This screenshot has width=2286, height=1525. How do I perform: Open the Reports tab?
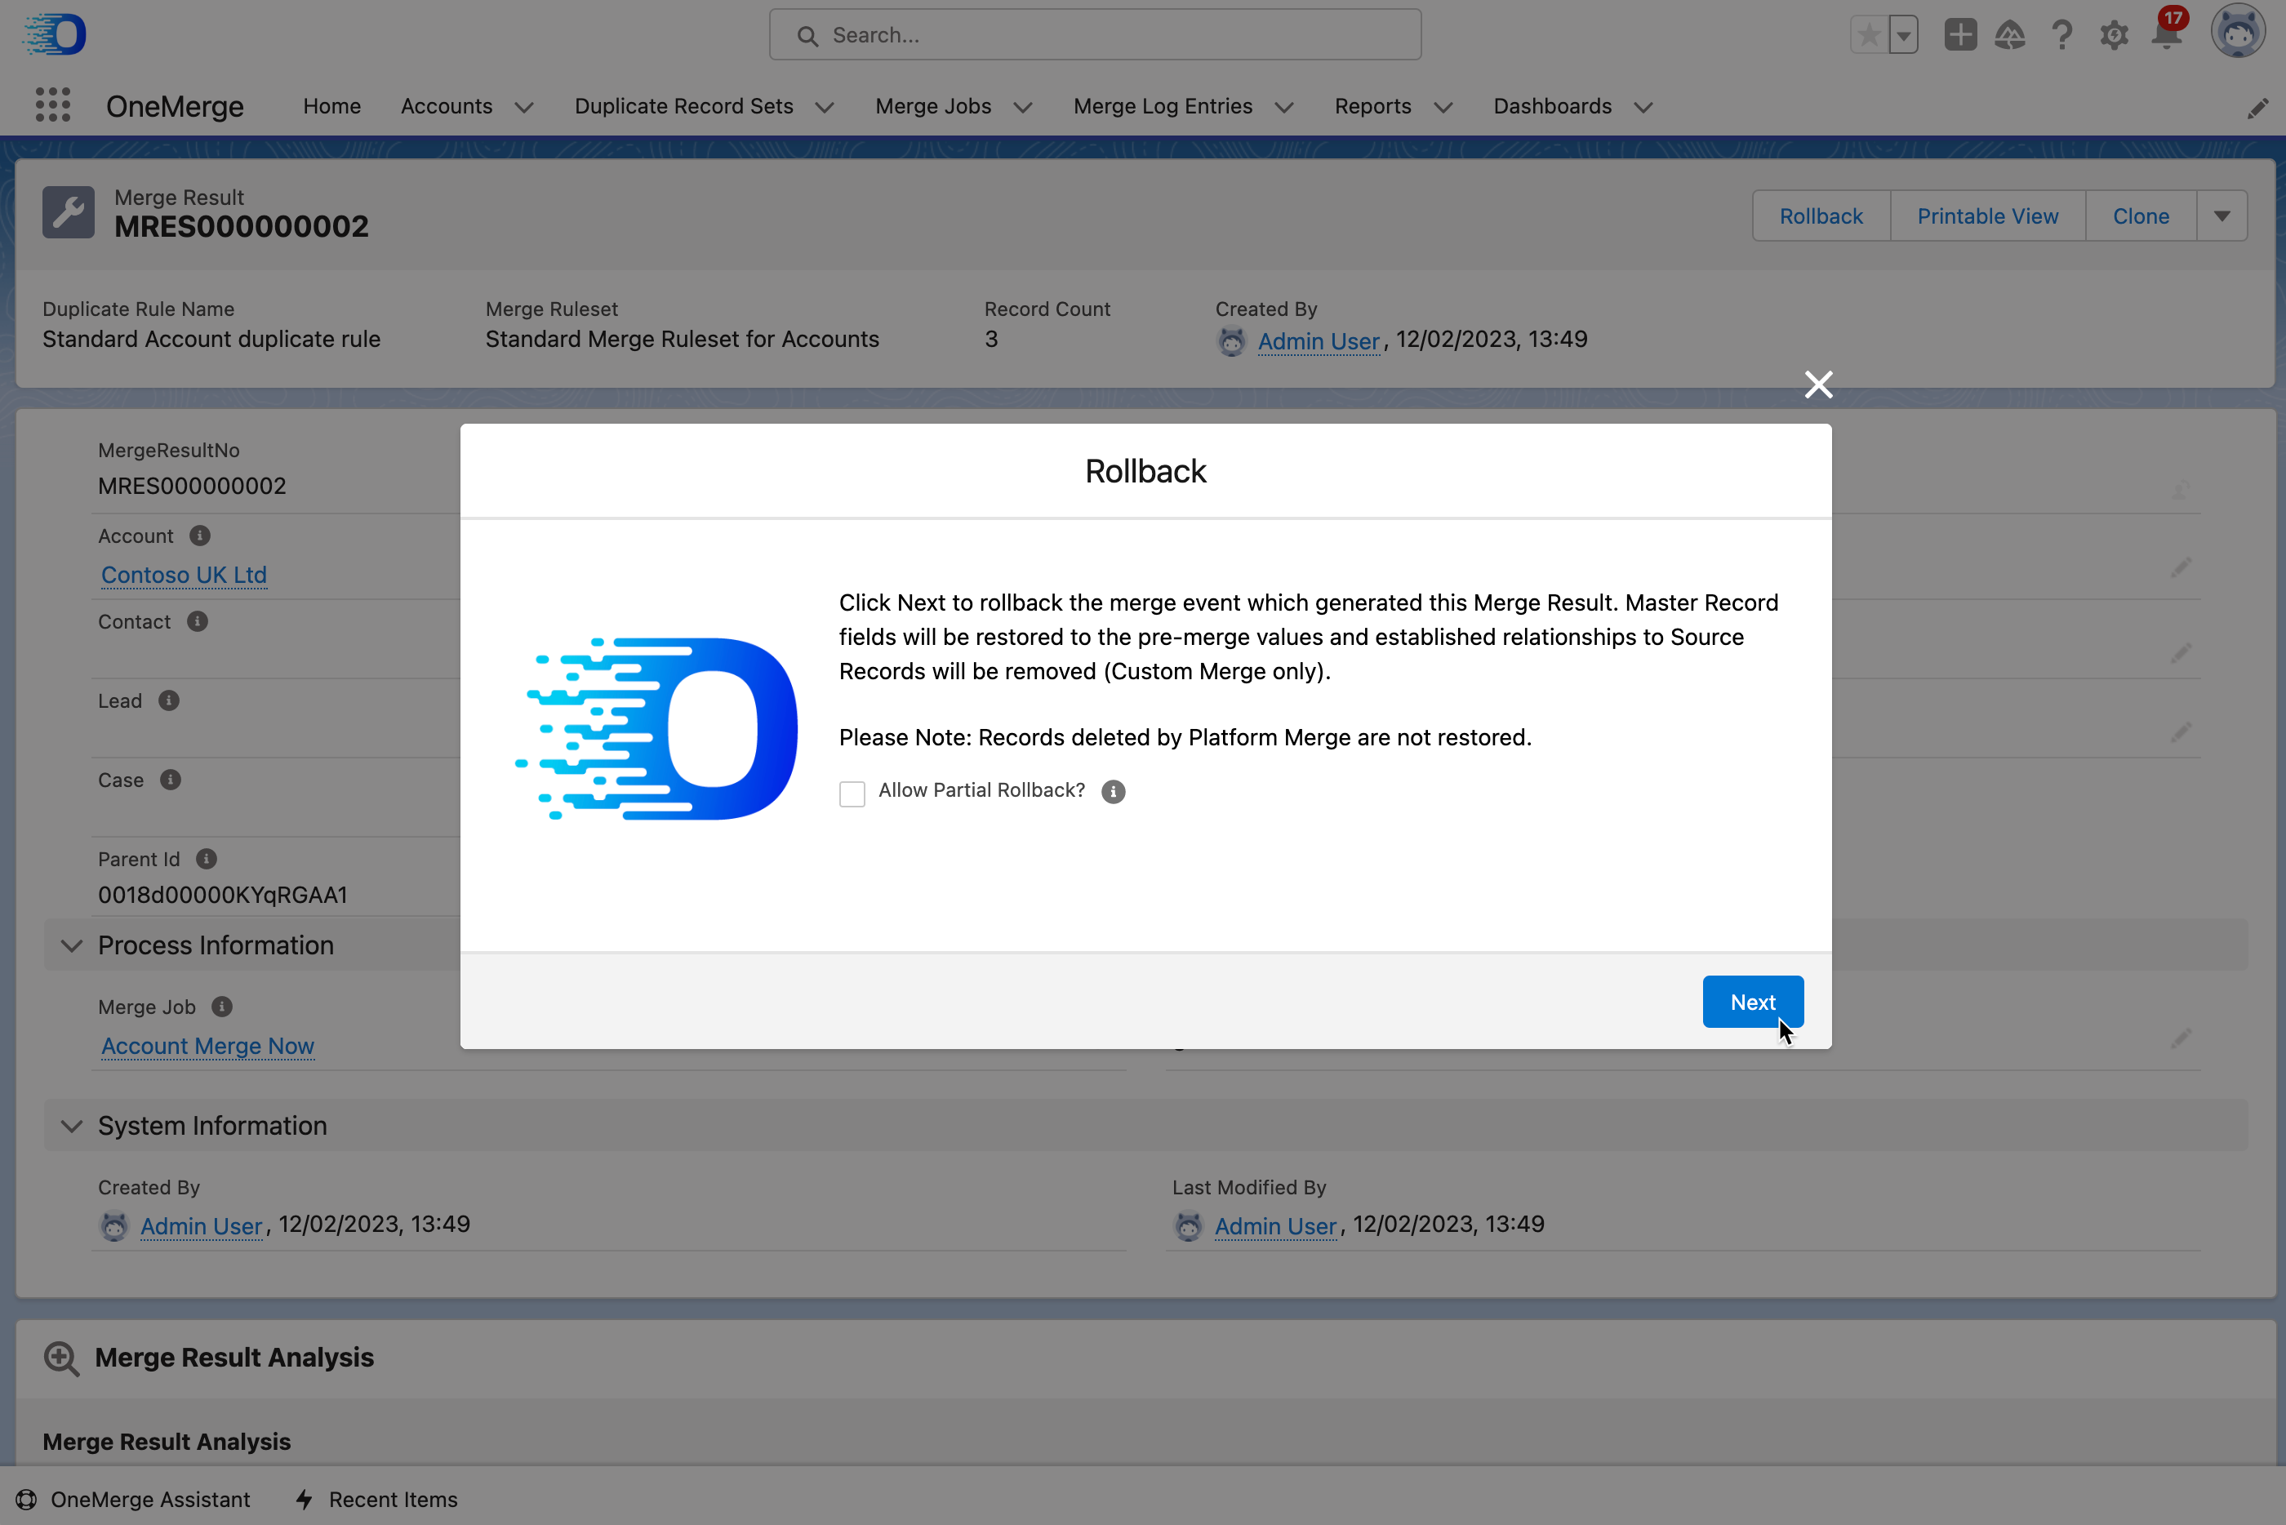click(1372, 106)
